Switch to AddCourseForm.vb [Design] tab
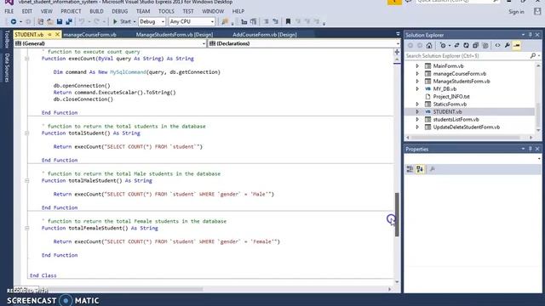The image size is (545, 306). [265, 34]
